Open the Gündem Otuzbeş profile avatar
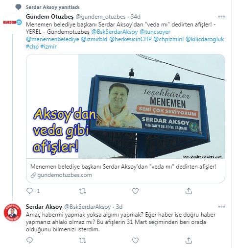The image size is (237, 248). tap(12, 23)
